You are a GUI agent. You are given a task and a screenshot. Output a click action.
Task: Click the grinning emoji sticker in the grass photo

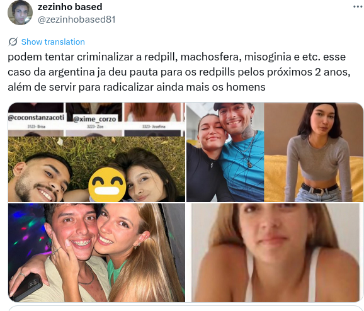107,185
